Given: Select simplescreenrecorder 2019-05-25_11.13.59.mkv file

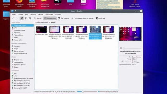Looking at the screenshot, I should coord(68,32).
